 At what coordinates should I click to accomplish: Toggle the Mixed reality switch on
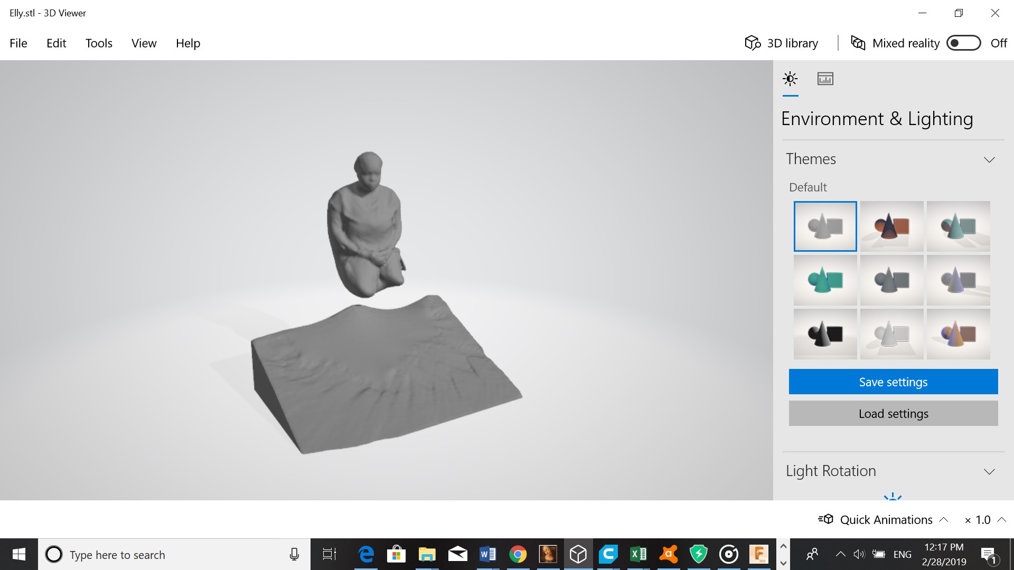coord(963,43)
